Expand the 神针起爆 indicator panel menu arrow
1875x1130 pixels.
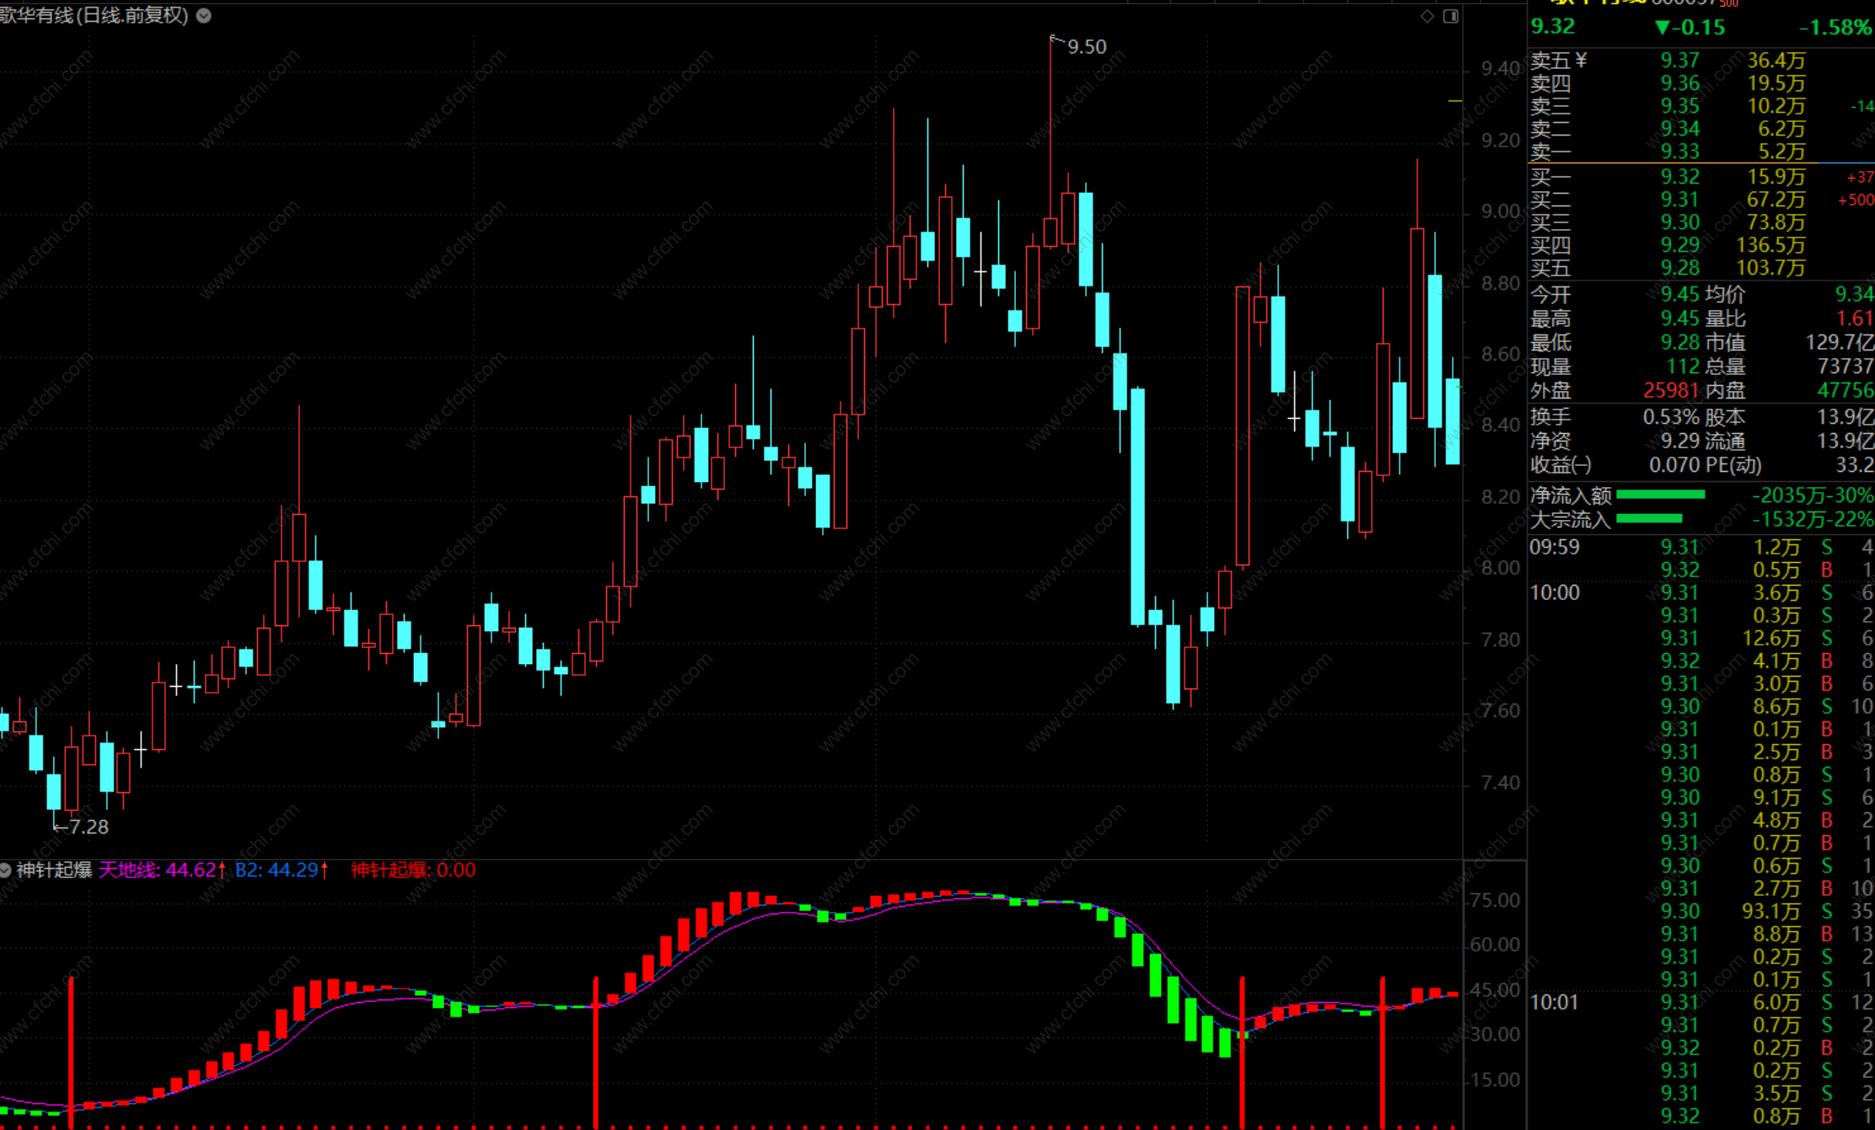5,870
